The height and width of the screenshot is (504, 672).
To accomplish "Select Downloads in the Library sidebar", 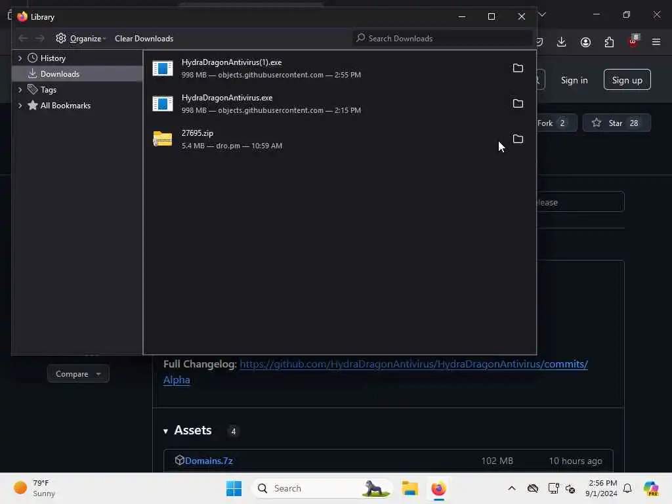I will tap(77, 73).
